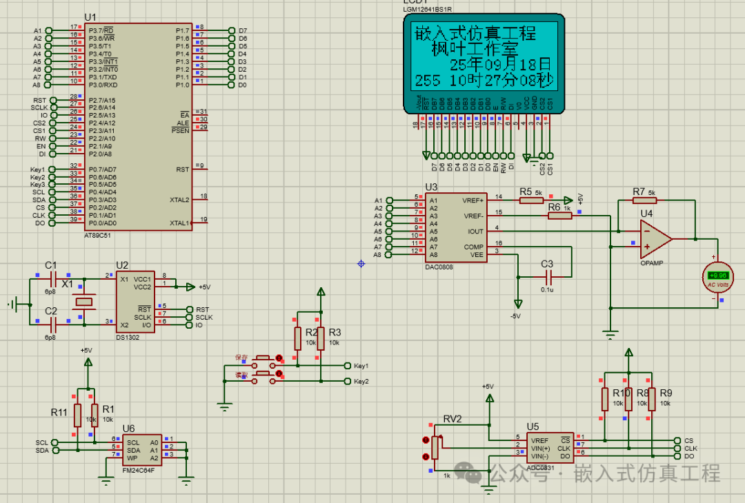
Task: Click the SDA terminal left of FM24C64F
Action: tap(55, 451)
